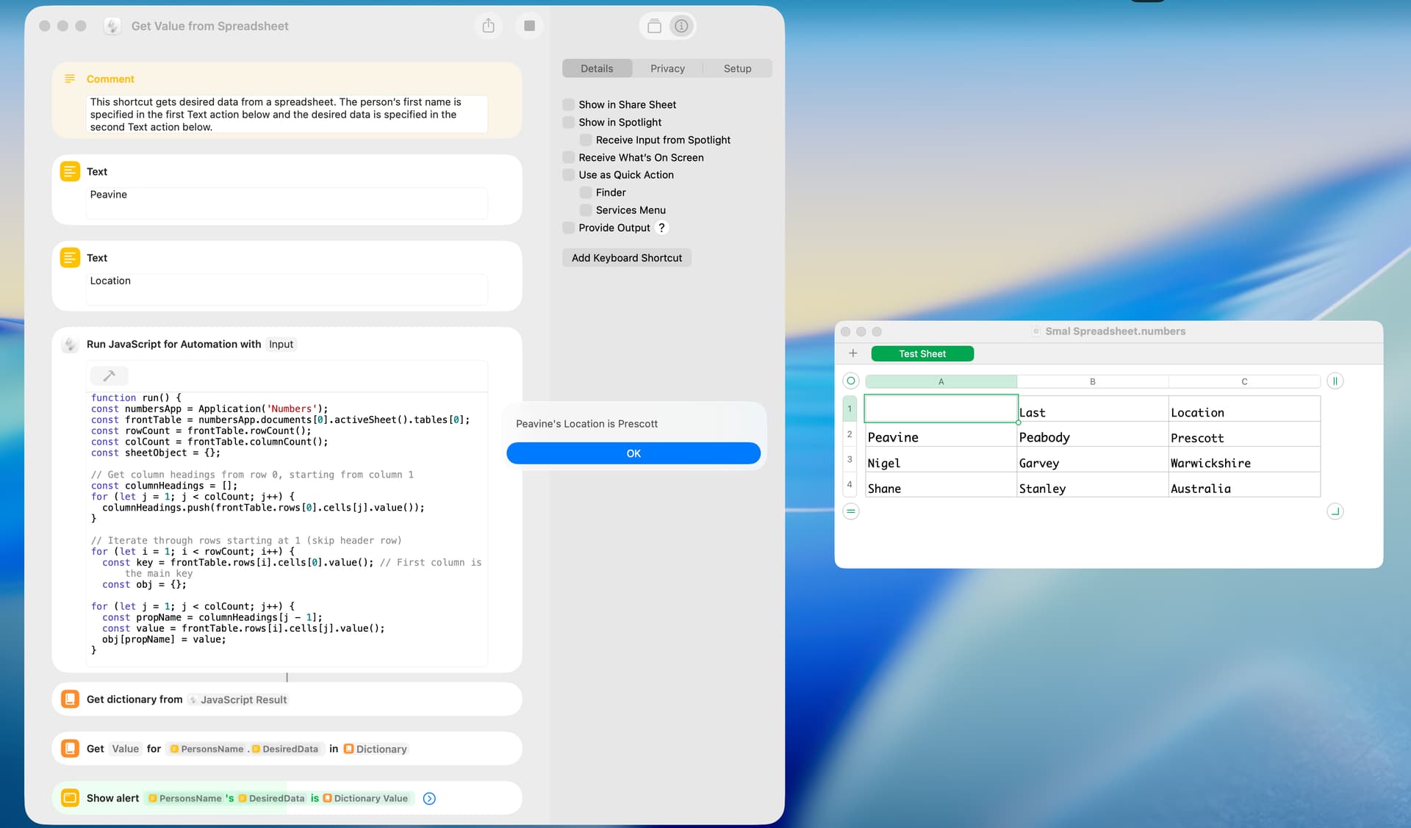Screen dimensions: 1411x828
Task: Click OK in the alert dialog
Action: (x=633, y=453)
